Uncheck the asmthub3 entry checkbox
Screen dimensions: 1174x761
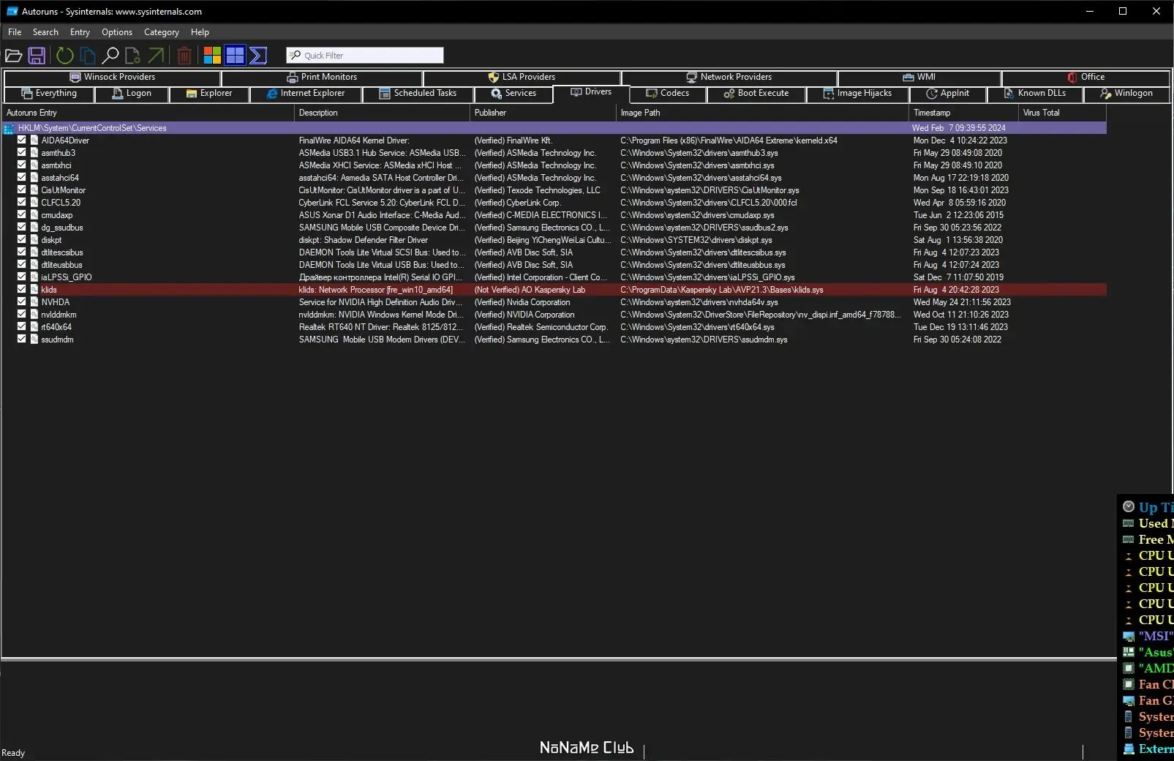pos(21,152)
